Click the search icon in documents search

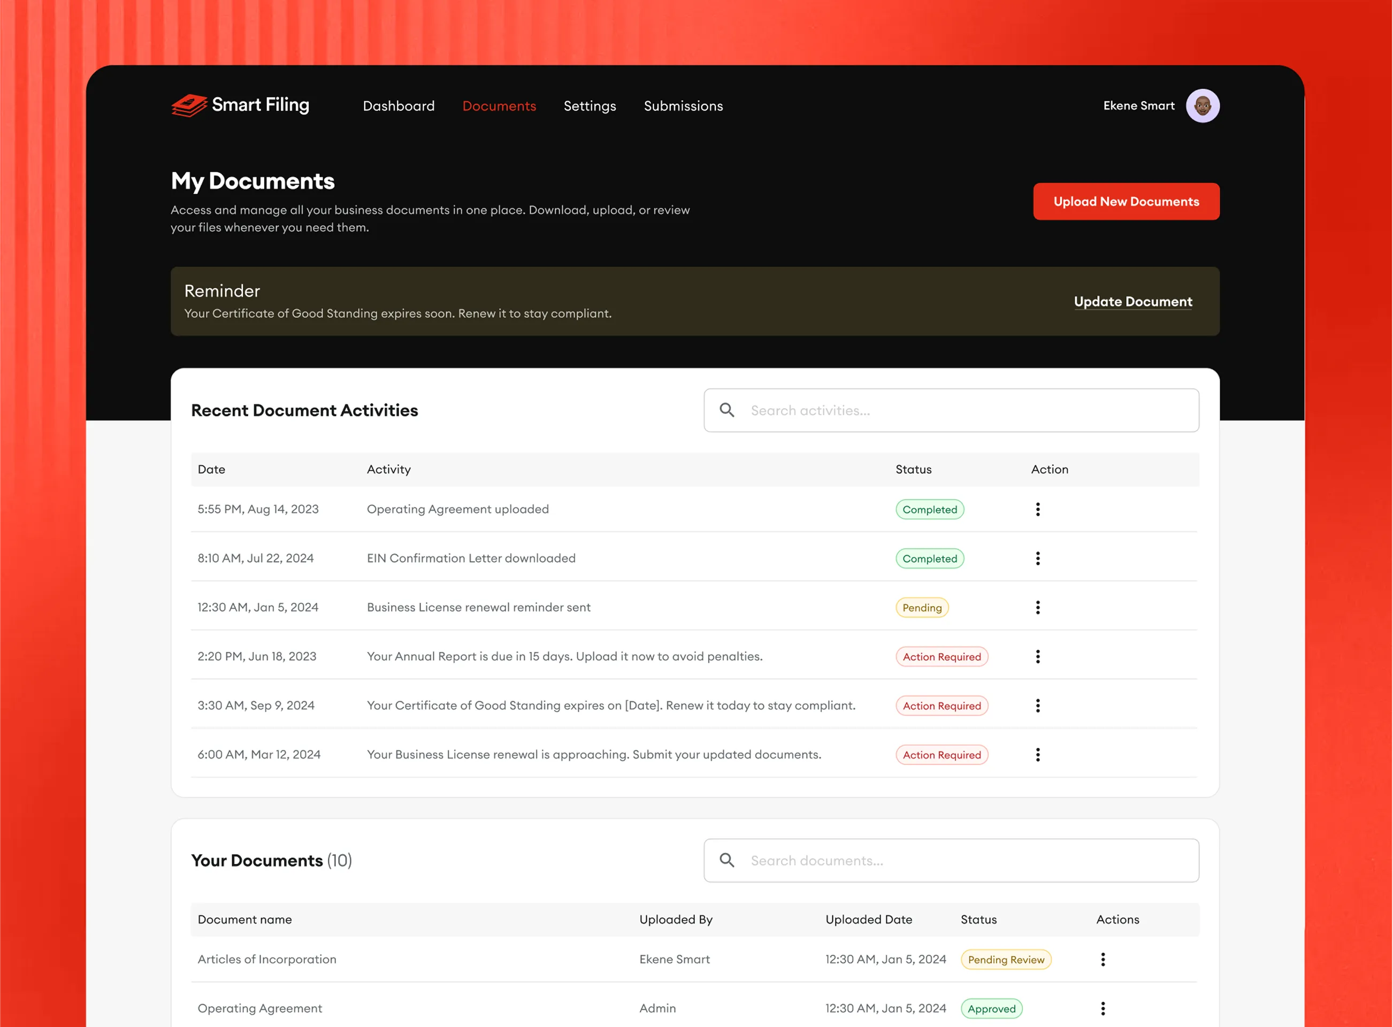(726, 861)
